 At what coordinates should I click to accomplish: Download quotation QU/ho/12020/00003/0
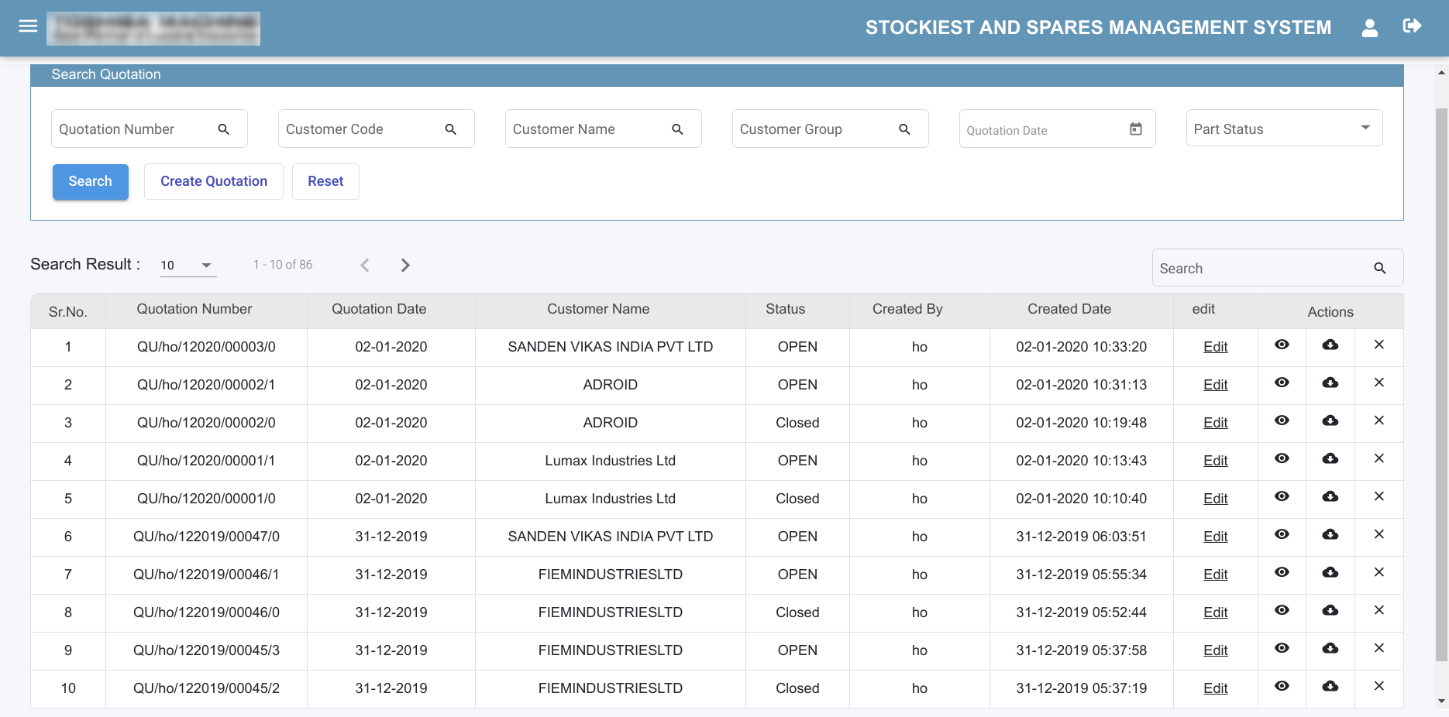pyautogui.click(x=1330, y=345)
